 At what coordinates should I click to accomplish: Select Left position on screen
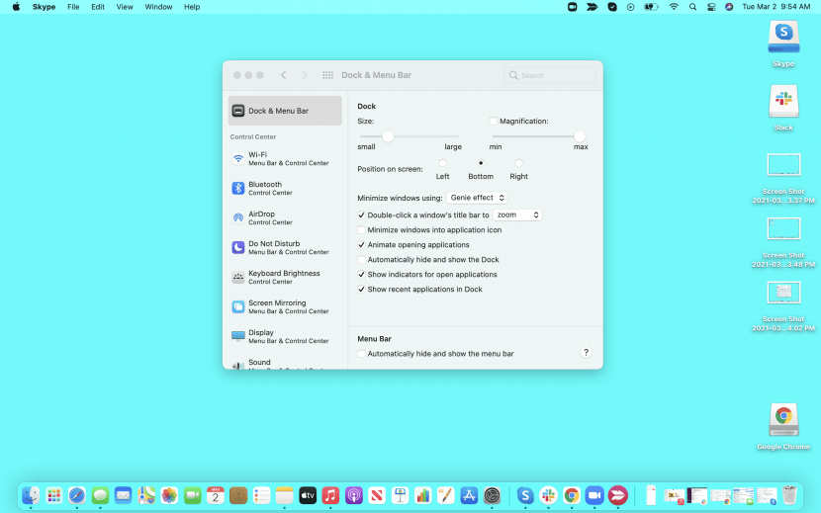[442, 163]
